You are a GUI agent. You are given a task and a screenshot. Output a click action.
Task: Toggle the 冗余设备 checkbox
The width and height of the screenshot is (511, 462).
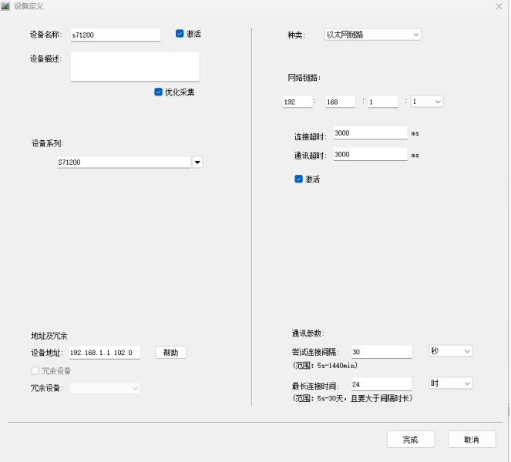coord(35,370)
